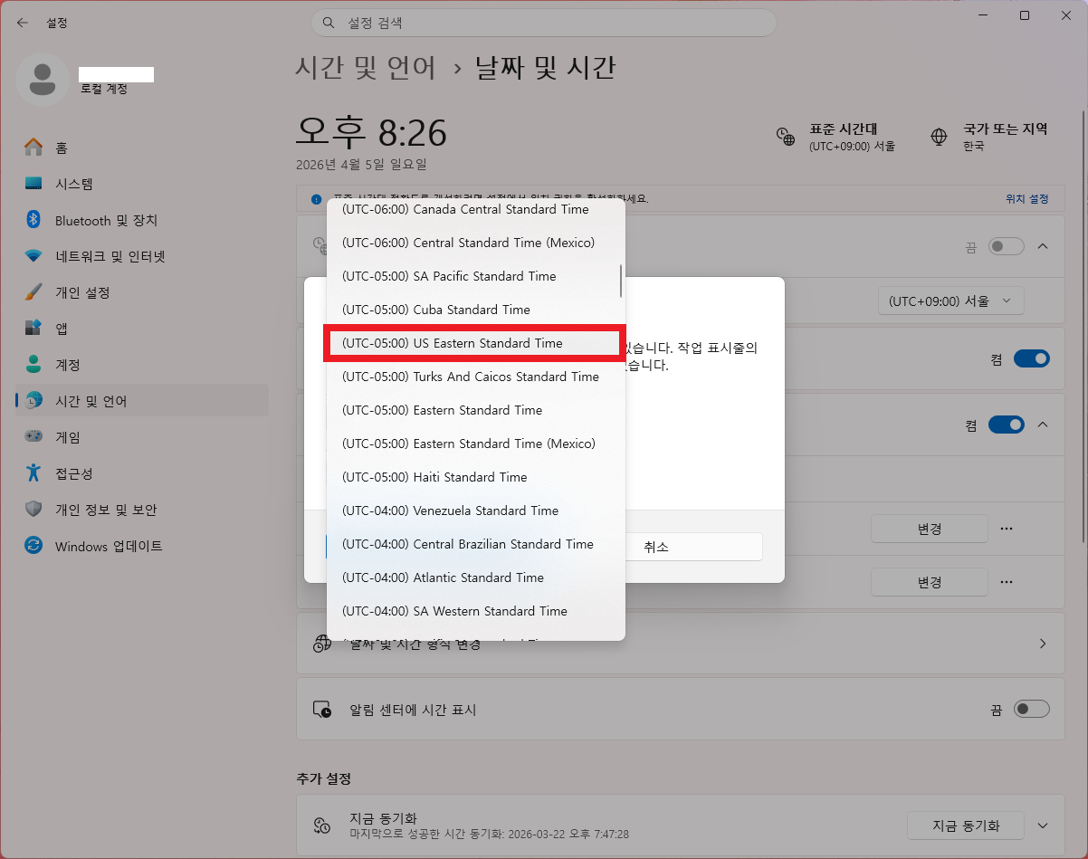Open the (UTC+09:00) 서울 time zone dropdown
Image resolution: width=1088 pixels, height=859 pixels.
(x=950, y=301)
